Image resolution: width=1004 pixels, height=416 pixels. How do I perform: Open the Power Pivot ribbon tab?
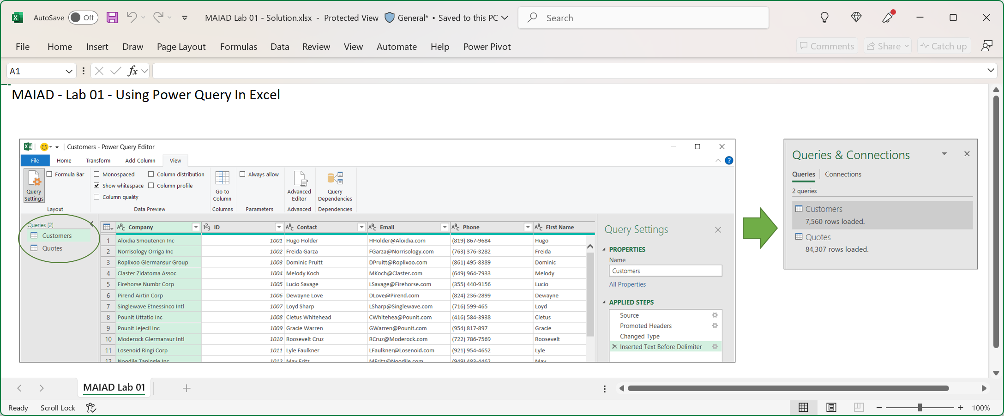(x=487, y=47)
